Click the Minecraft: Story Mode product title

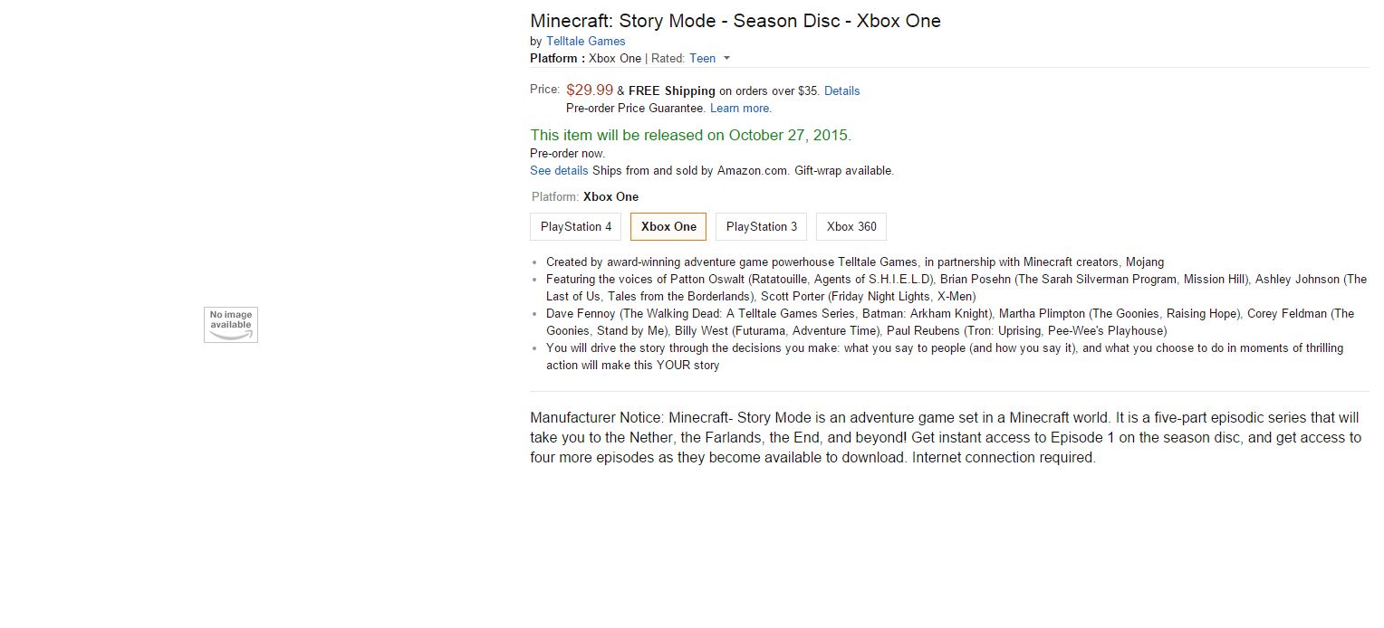(735, 21)
